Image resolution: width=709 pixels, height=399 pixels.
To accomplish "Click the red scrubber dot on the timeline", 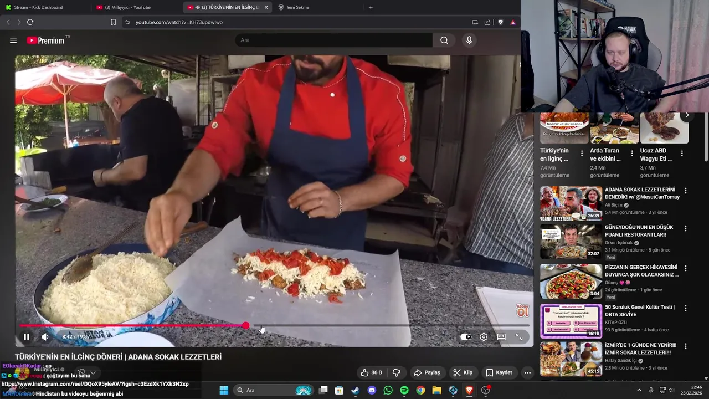I will point(246,326).
